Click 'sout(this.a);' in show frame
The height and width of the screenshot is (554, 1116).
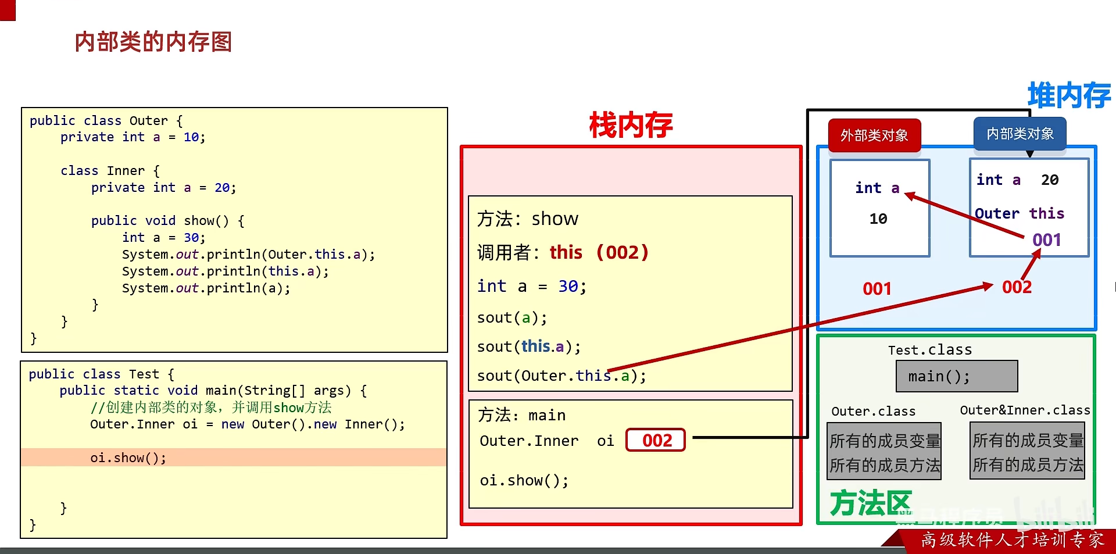tap(529, 346)
